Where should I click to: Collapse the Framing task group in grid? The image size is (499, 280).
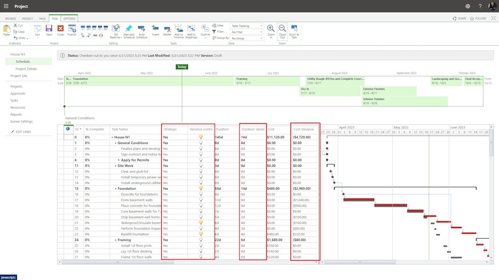[116, 240]
